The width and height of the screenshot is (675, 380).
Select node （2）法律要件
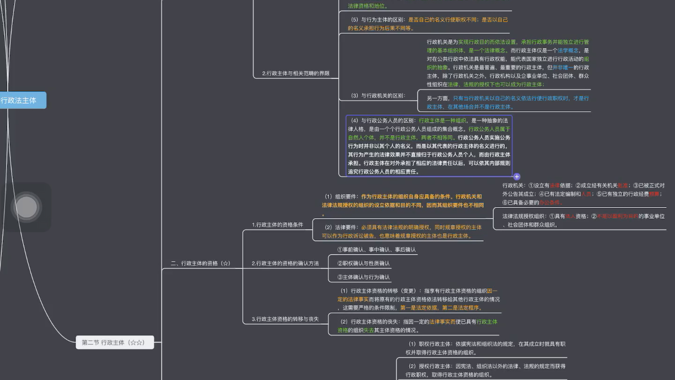point(402,231)
